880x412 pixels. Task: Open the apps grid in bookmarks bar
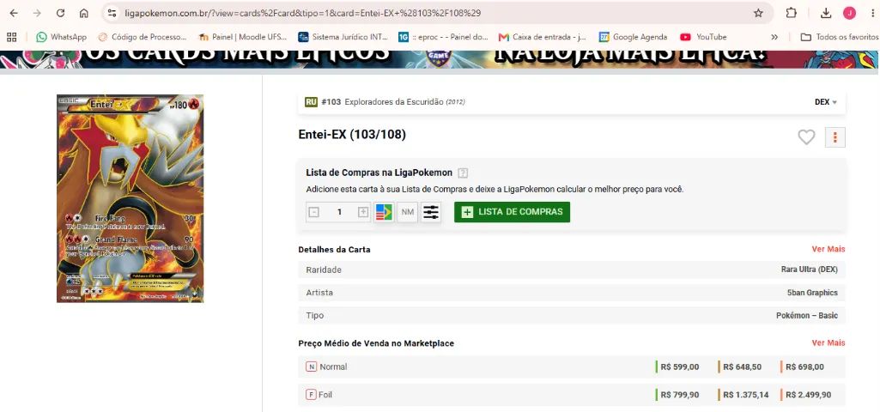tap(11, 37)
